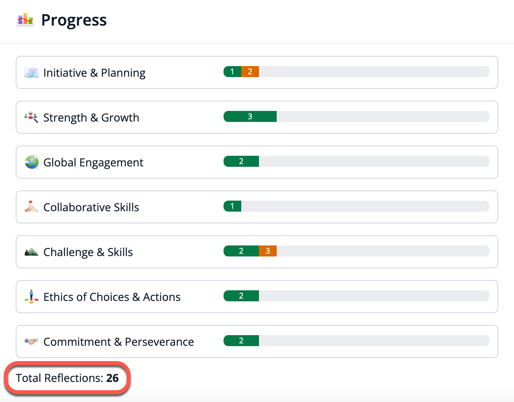Click orange segment 2 in Initiative & Planning bar

[250, 72]
